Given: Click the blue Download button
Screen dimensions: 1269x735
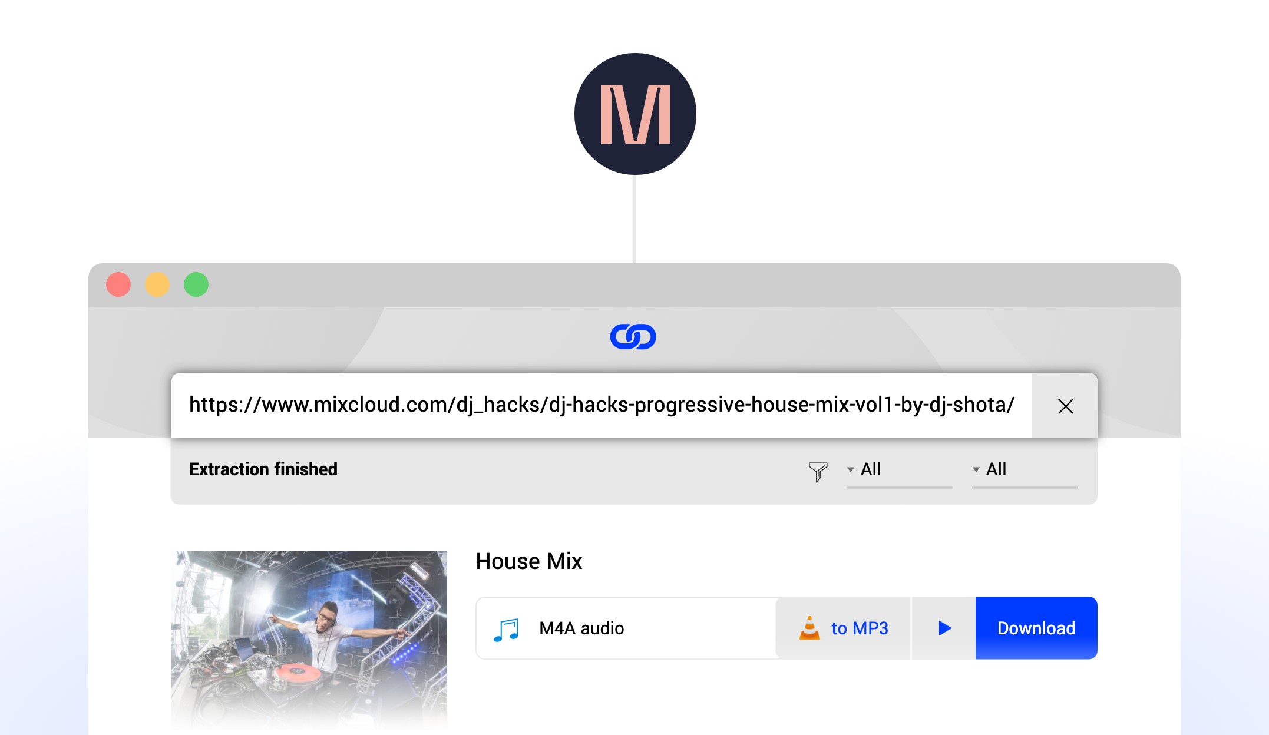Looking at the screenshot, I should [x=1035, y=627].
